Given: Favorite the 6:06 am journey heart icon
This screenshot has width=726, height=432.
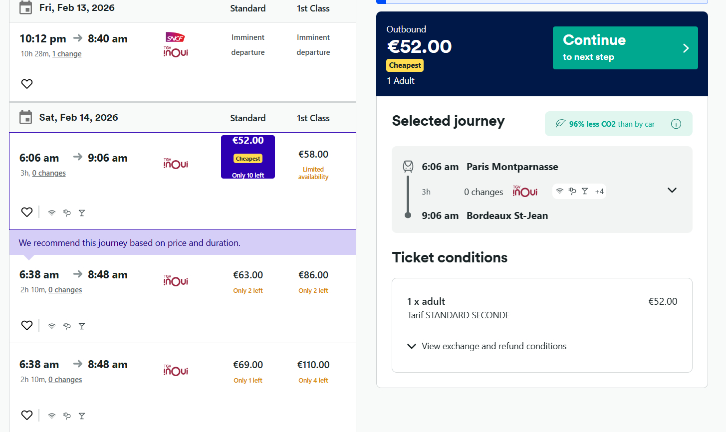Looking at the screenshot, I should [x=27, y=212].
